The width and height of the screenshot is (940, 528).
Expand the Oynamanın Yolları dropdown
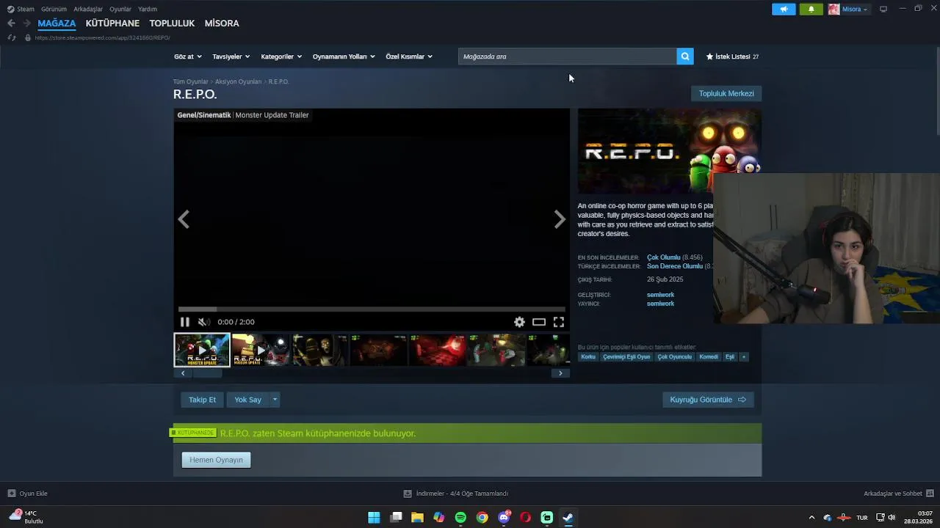[x=344, y=56]
